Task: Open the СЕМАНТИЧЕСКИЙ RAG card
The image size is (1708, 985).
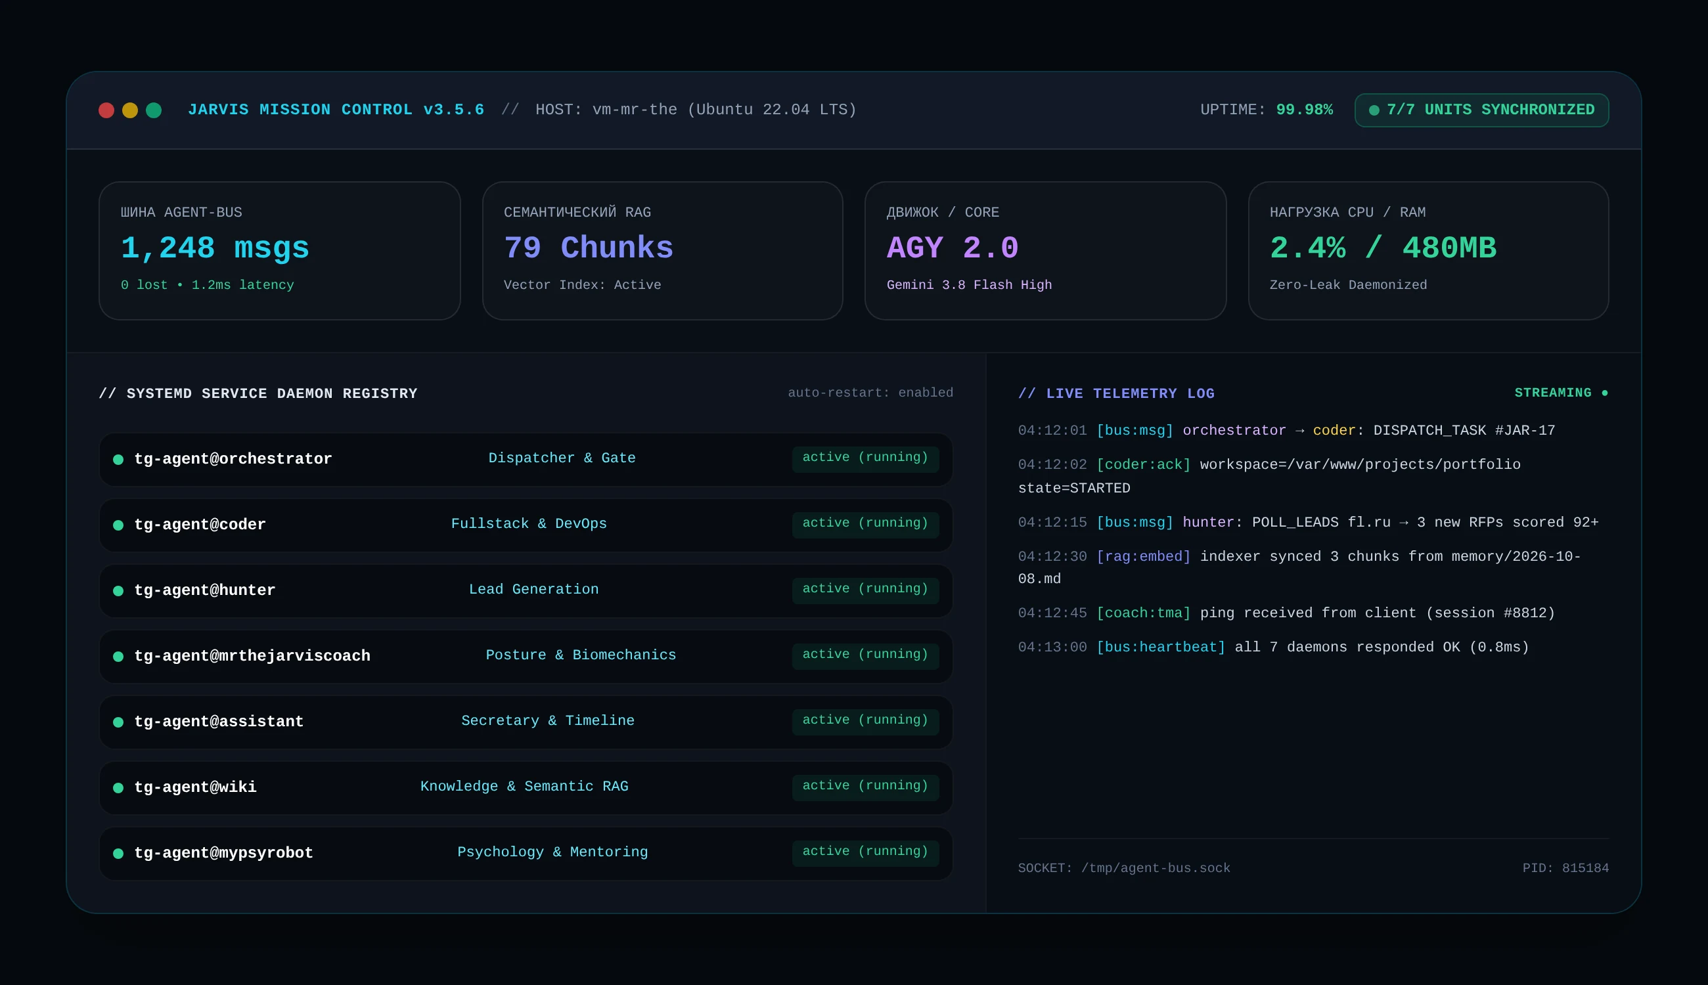Action: click(x=662, y=250)
